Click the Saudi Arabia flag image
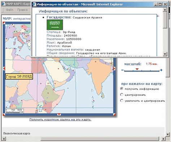Image resolution: width=171 pixels, height=142 pixels. [55, 25]
